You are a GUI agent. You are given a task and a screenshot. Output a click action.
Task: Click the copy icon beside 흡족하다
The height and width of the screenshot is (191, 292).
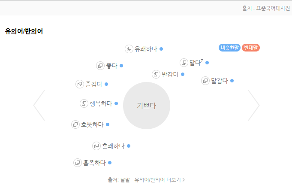click(78, 163)
